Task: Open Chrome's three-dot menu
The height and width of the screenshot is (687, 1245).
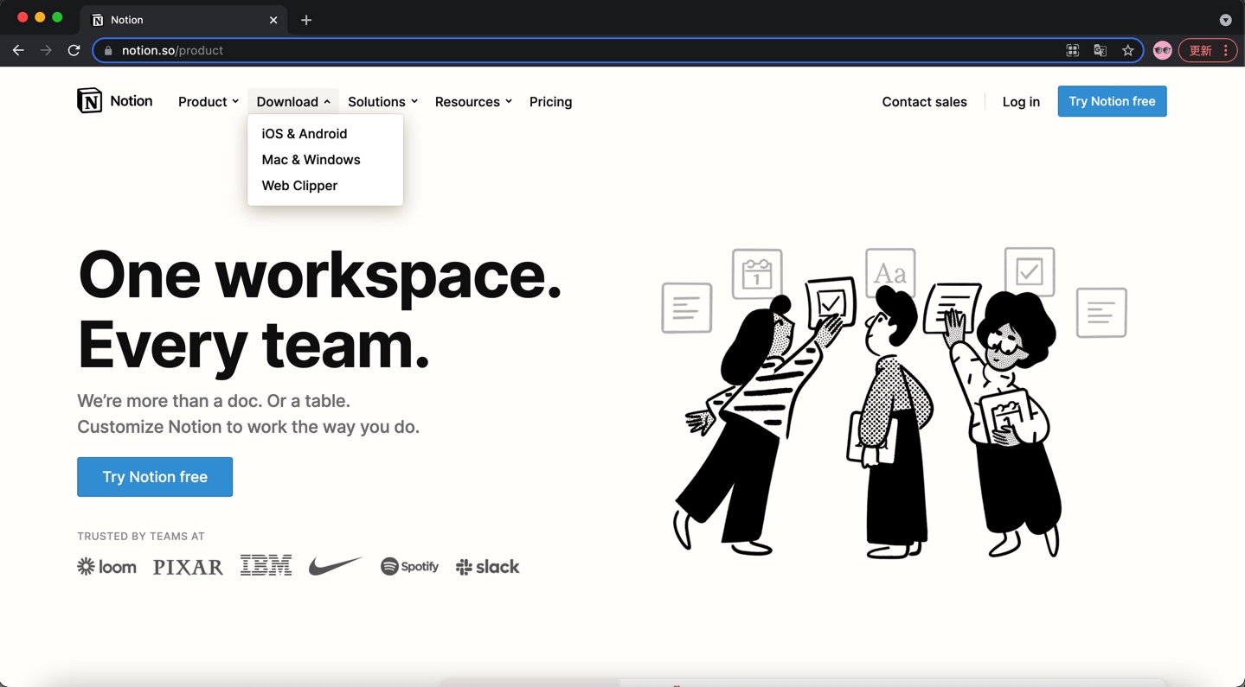Action: click(1226, 50)
